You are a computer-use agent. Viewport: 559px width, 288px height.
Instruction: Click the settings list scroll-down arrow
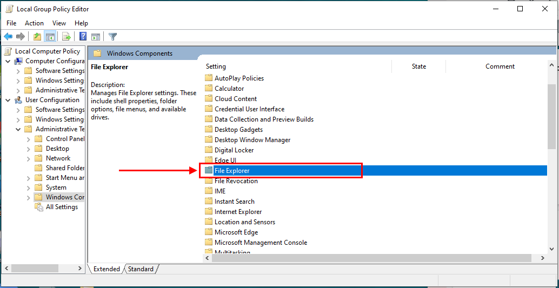pos(551,249)
